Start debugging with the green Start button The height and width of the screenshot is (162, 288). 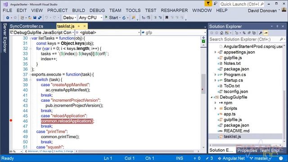[112, 18]
